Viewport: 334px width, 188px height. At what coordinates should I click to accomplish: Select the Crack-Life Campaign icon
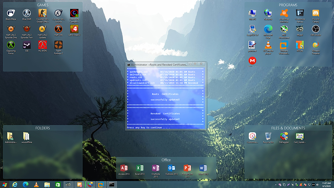coord(74,16)
